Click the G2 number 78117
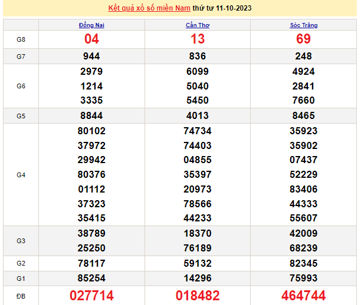 click(91, 263)
